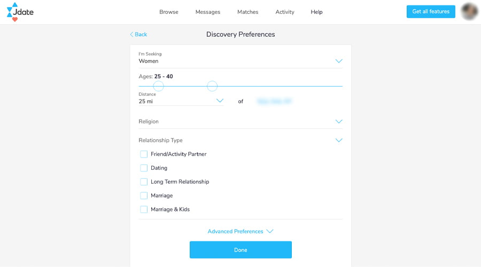Viewport: 481px width, 267px height.
Task: Select the maximum age slider handle
Action: pos(212,86)
